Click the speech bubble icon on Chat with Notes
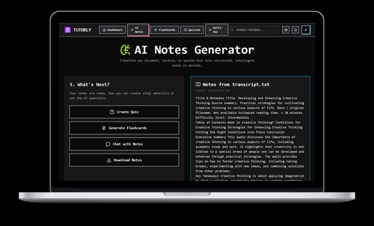Screen dimensions: 374x226 108,144
